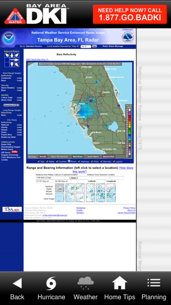This screenshot has height=305, width=171.
Task: Open the Privacy Policy link
Action: tap(129, 208)
